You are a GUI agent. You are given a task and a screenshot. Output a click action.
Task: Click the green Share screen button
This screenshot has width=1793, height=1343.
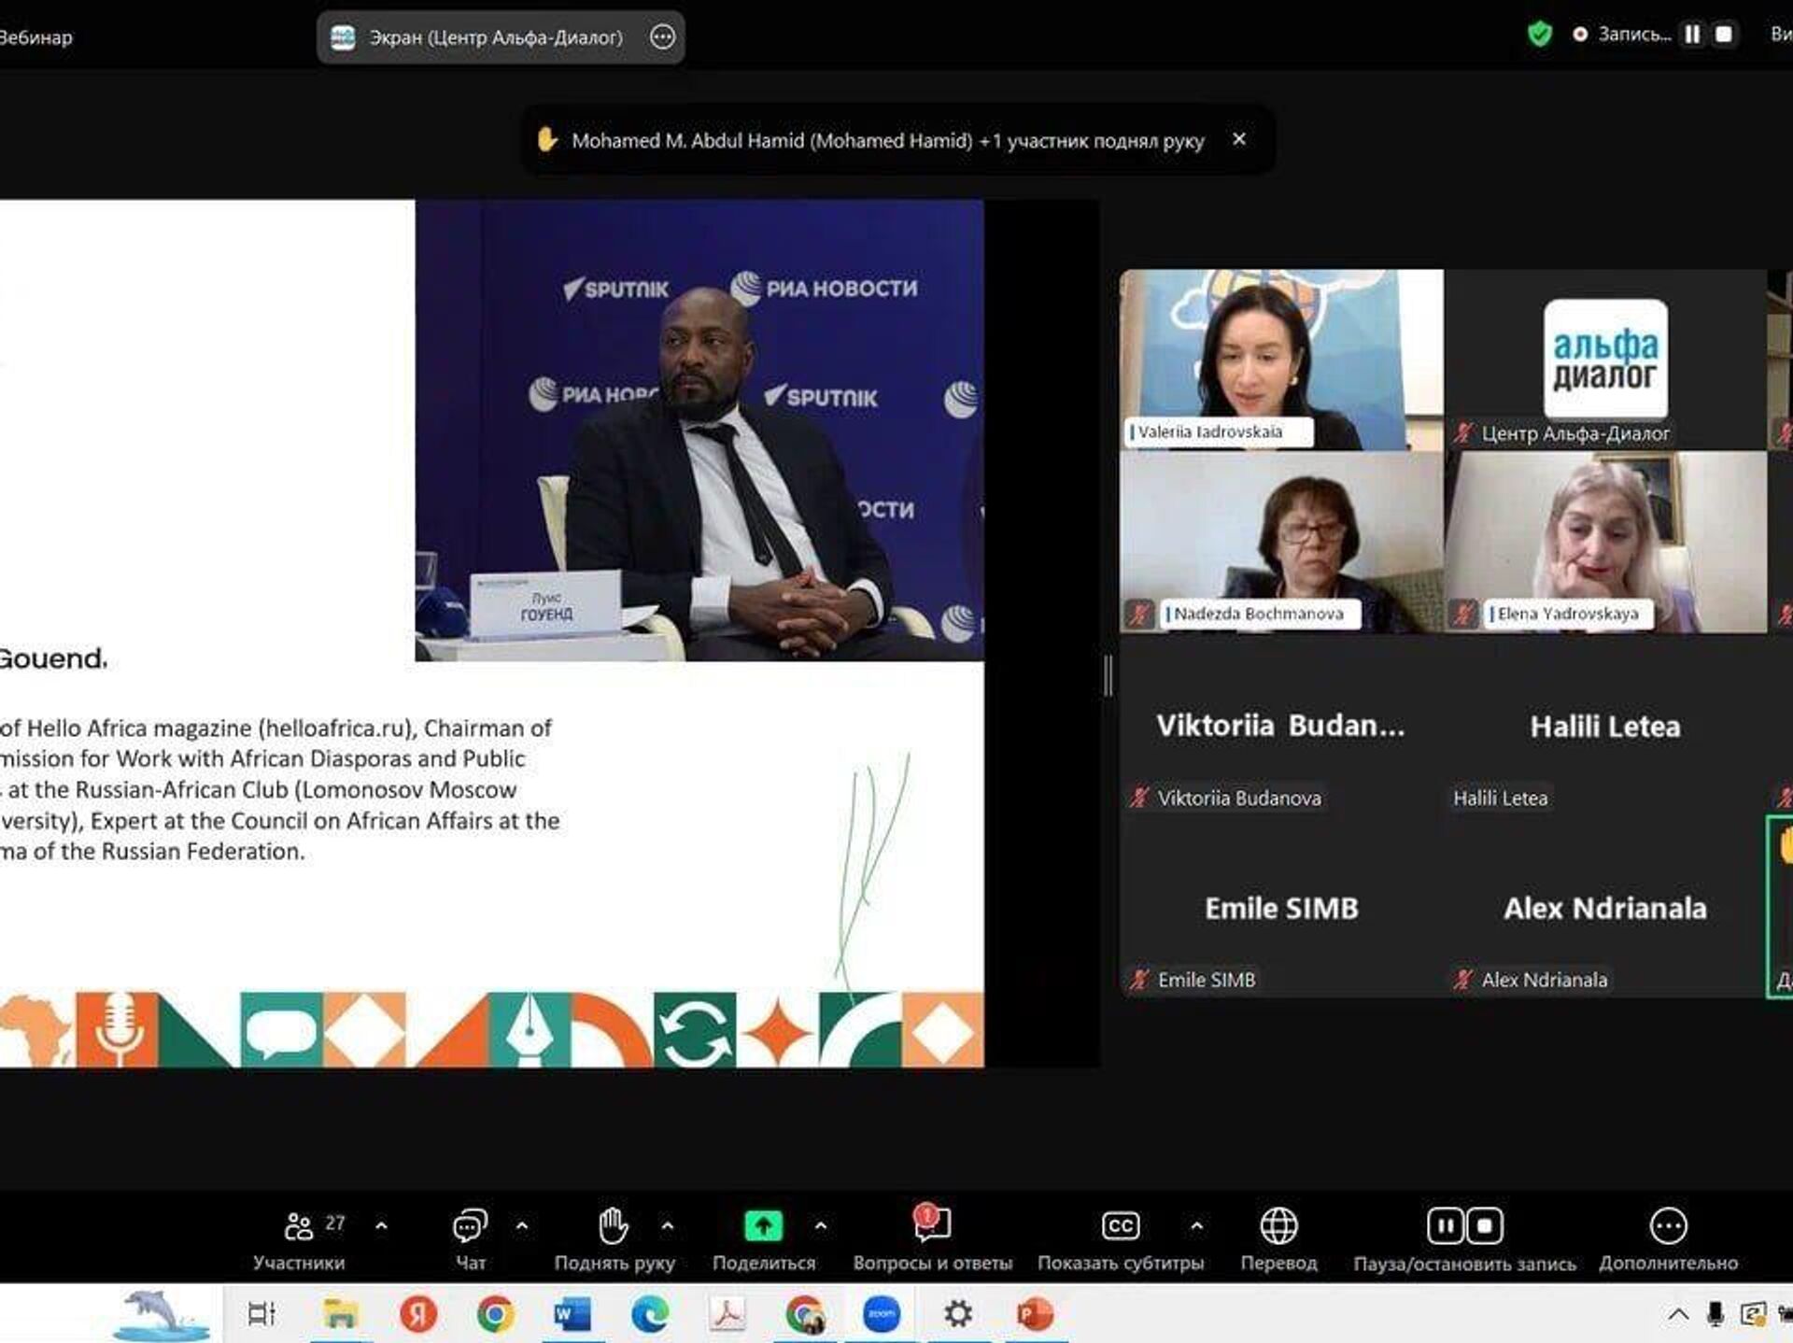click(763, 1226)
